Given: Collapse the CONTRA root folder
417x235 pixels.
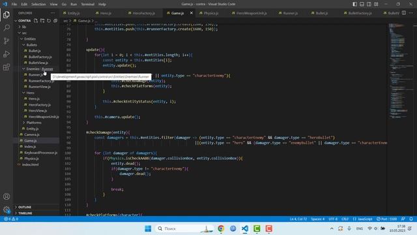Looking at the screenshot, I should pyautogui.click(x=25, y=20).
